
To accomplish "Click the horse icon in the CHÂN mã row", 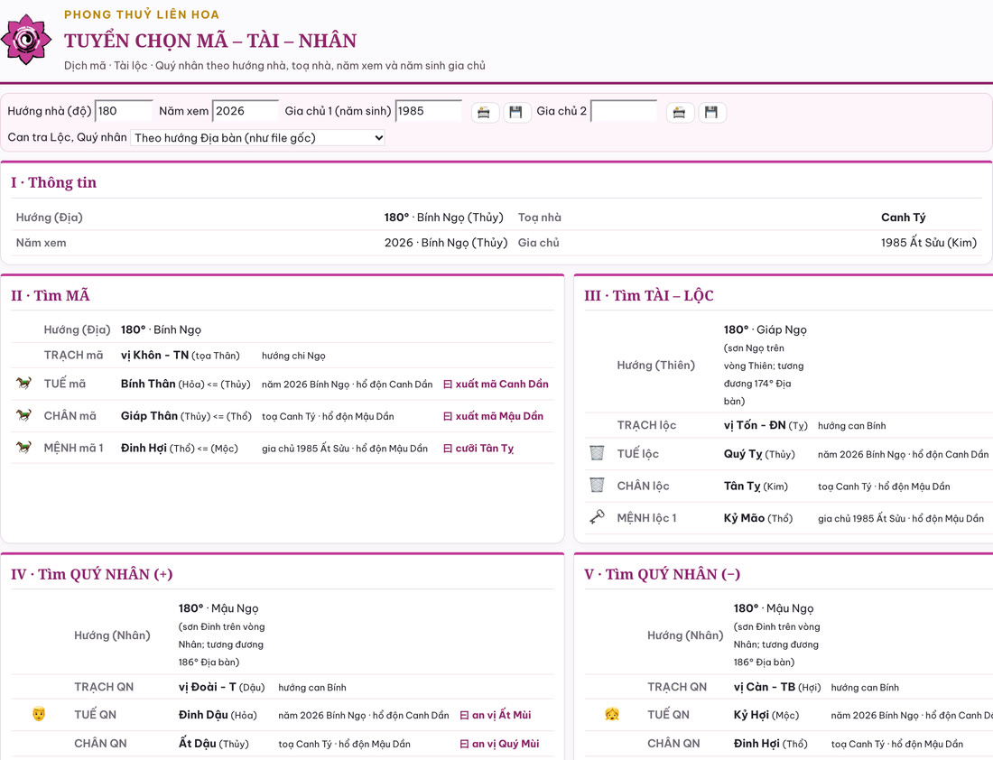I will click(x=24, y=415).
